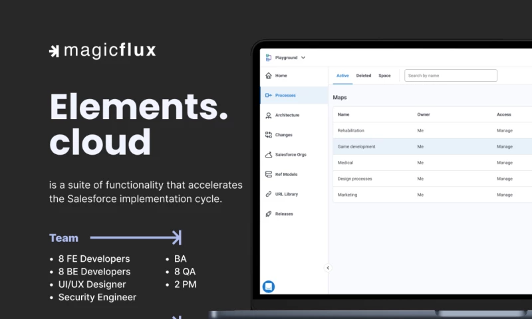Screen dimensions: 532x319
Task: Click the URL Library link icon
Action: 269,194
